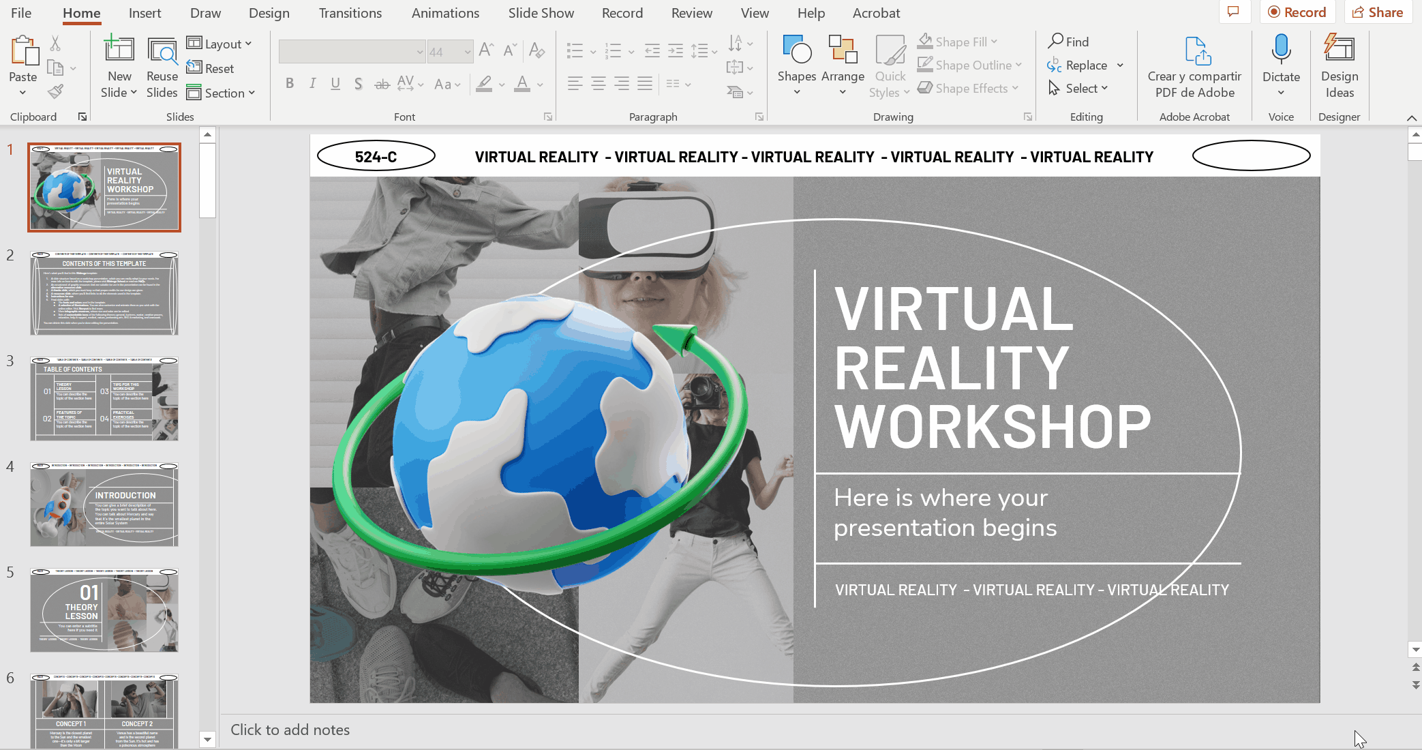Click slide 4 thumbnail in panel
Viewport: 1422px width, 750px height.
(x=104, y=502)
